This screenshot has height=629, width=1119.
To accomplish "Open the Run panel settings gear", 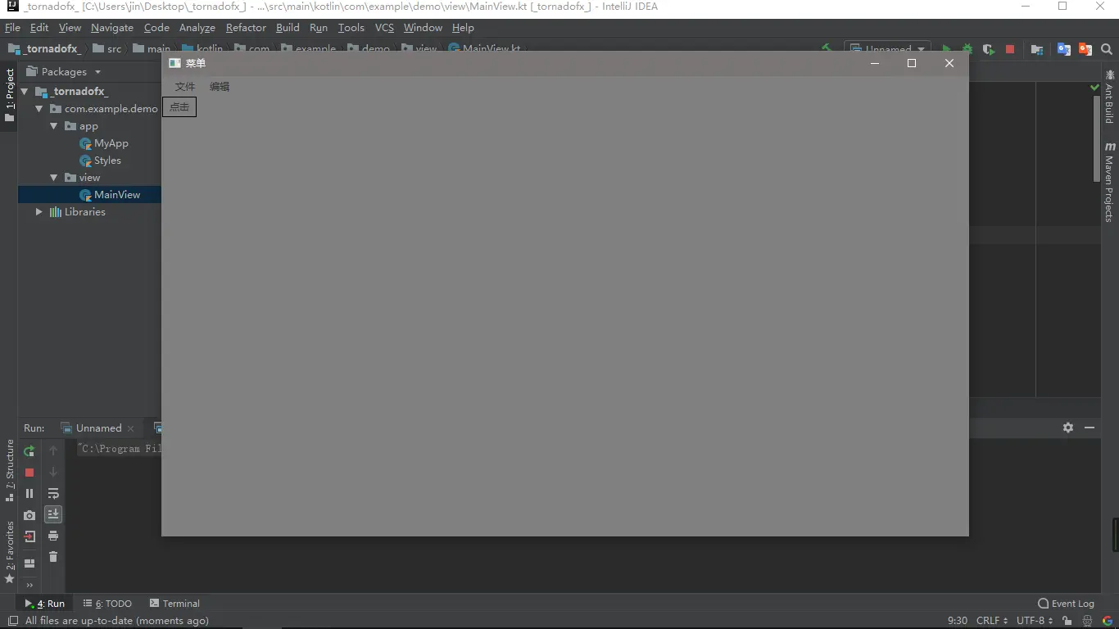I will [1068, 428].
